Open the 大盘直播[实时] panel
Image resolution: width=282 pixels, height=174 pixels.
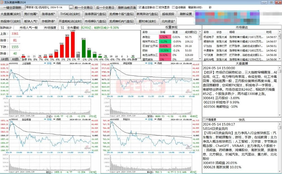pyautogui.click(x=11, y=14)
